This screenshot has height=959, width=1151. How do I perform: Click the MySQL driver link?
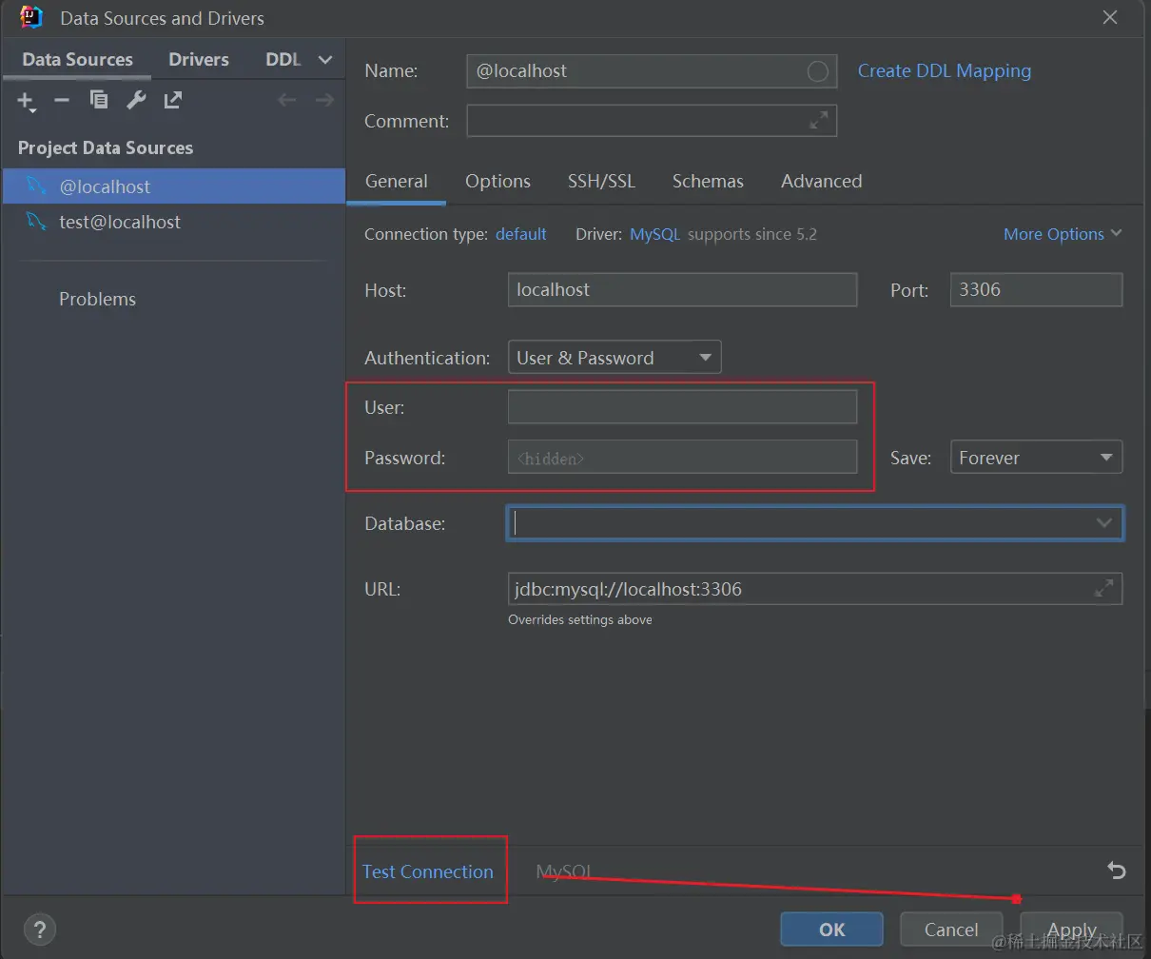(655, 234)
